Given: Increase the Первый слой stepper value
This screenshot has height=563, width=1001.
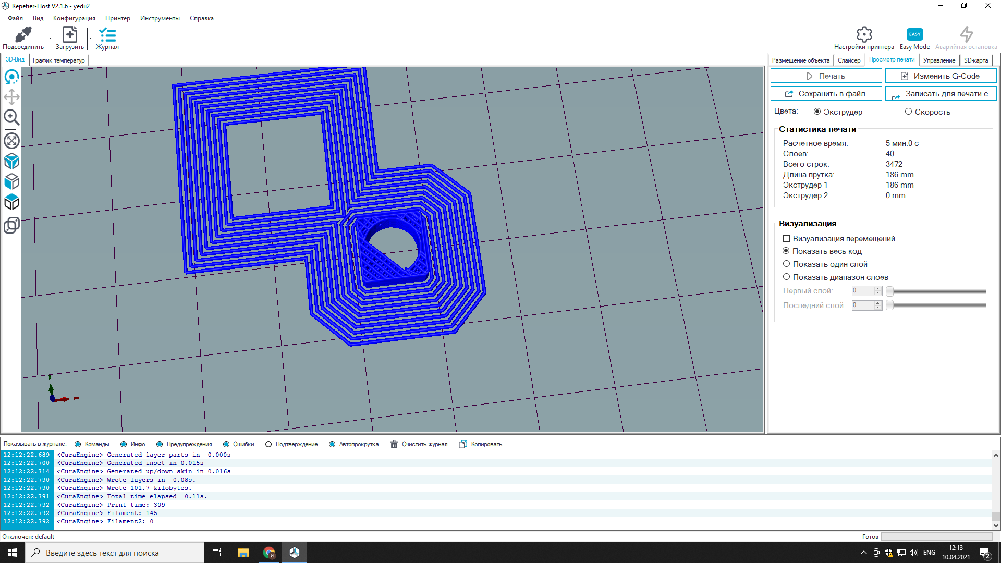Looking at the screenshot, I should click(x=878, y=289).
